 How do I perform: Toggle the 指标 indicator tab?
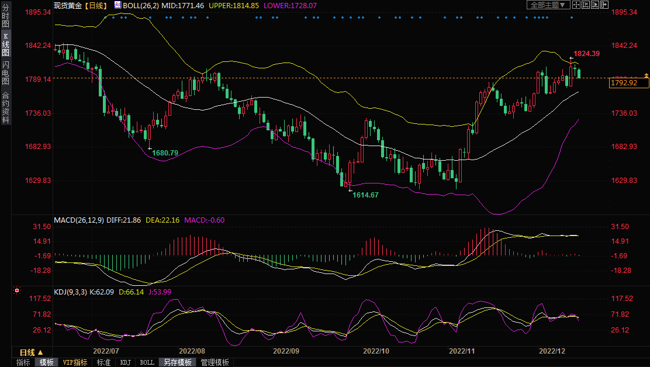pyautogui.click(x=23, y=362)
